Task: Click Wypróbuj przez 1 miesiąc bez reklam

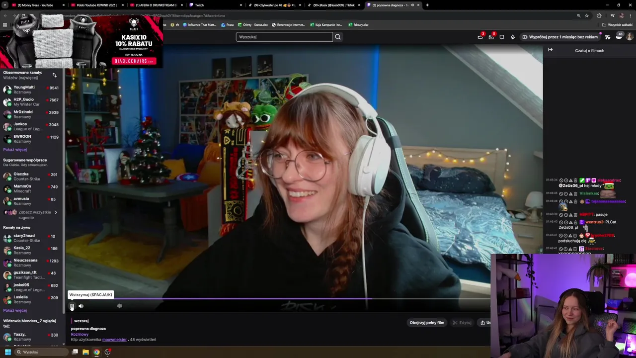Action: 560,37
